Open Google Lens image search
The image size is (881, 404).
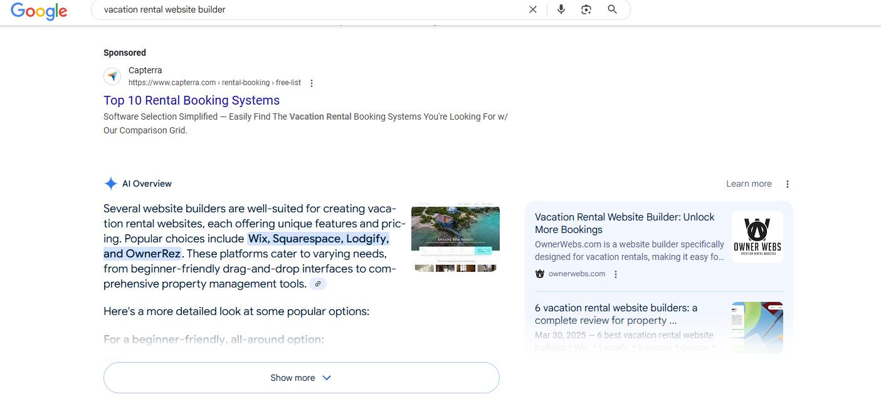(x=586, y=9)
